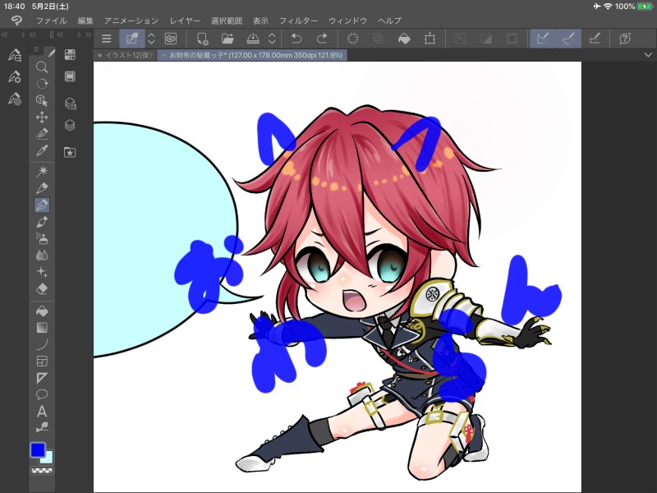Open the ファイル menu
Screen dimensions: 657x493
(51, 21)
